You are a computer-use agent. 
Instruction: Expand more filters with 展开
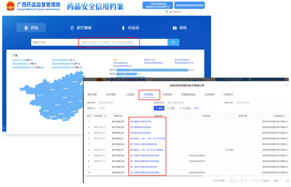198,108
